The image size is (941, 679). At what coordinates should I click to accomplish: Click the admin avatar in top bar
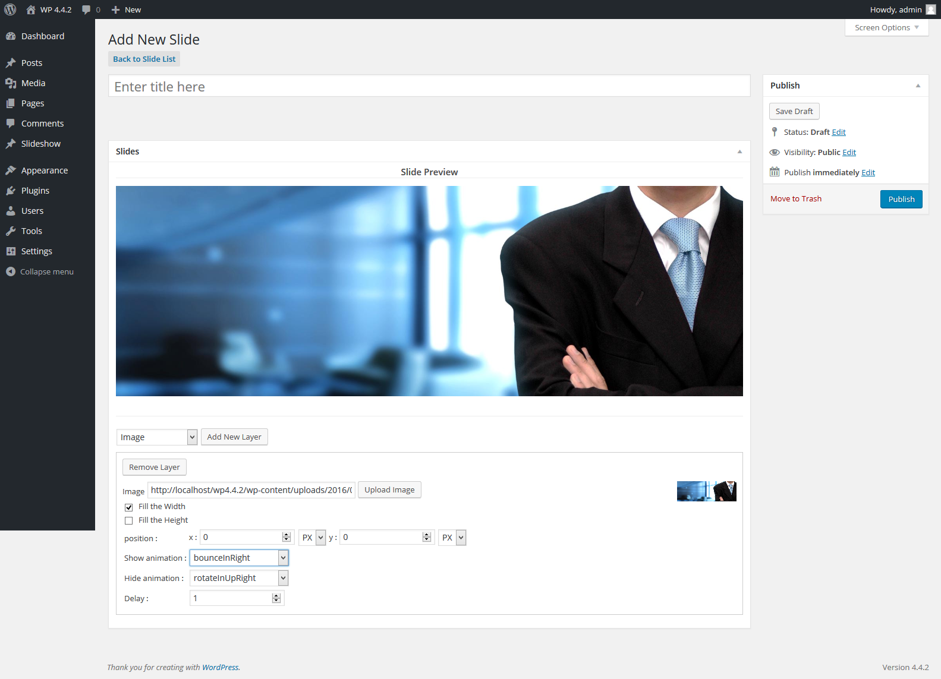[x=931, y=10]
